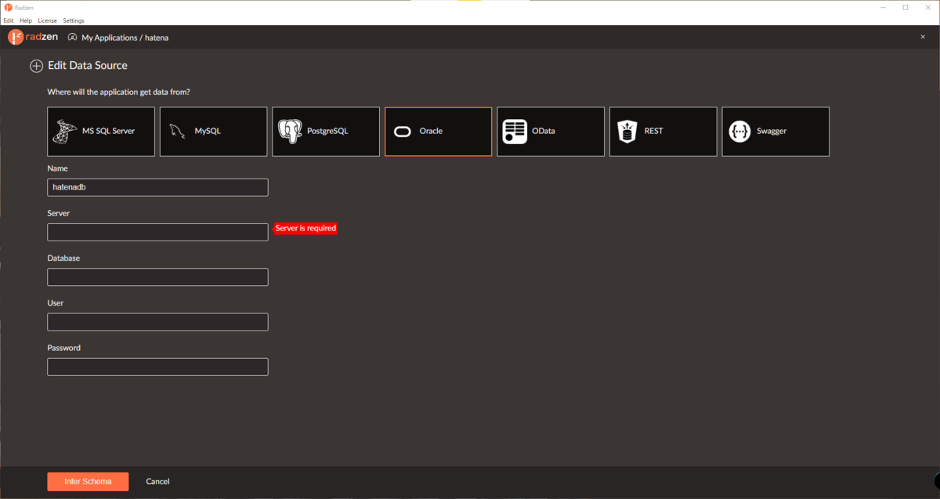Select the Oracle data source tile
This screenshot has width=940, height=499.
point(438,132)
